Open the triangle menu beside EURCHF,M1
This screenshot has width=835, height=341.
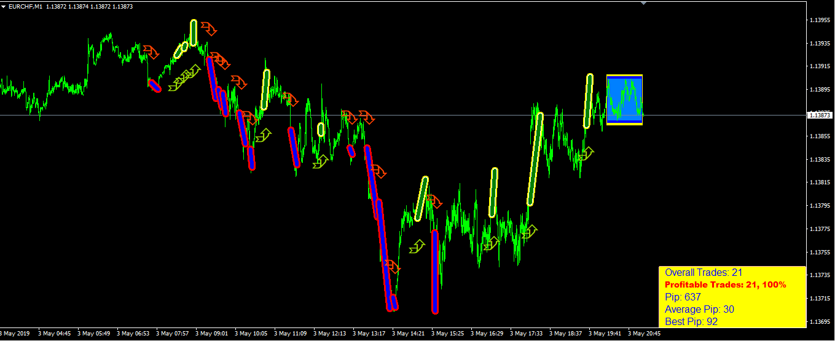(x=4, y=6)
